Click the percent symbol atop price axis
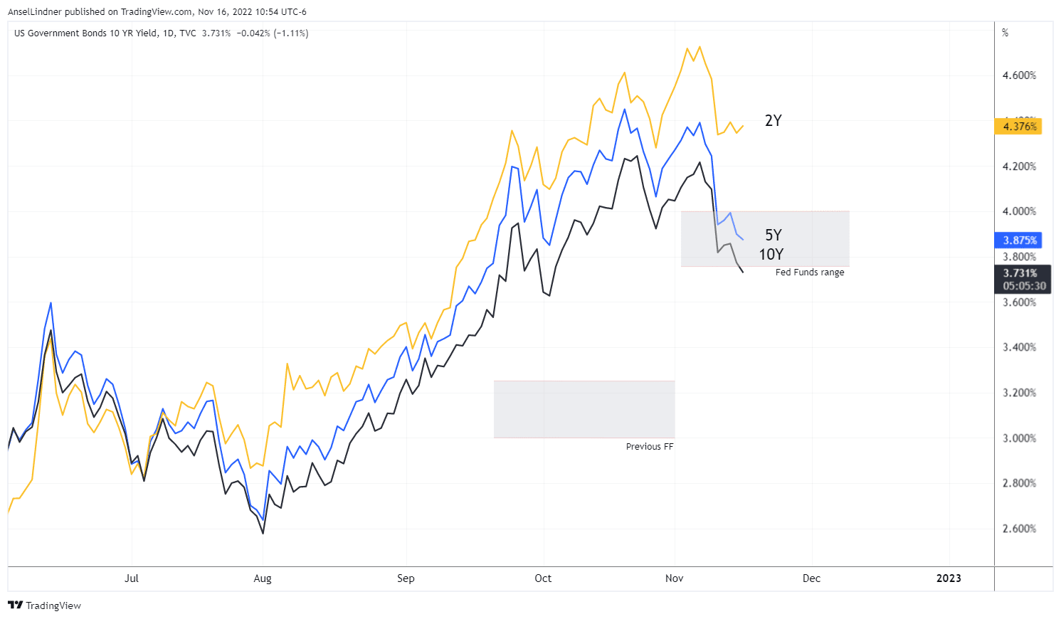Image resolution: width=1061 pixels, height=619 pixels. [1005, 33]
